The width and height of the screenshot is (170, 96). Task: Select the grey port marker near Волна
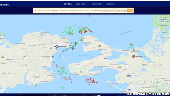point(75,72)
